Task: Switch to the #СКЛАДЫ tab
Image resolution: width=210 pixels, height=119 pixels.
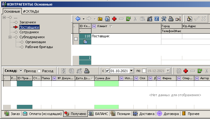Action: (31, 11)
